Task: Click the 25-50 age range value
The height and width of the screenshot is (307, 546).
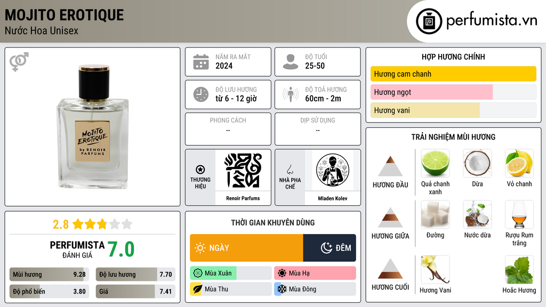Action: point(315,66)
